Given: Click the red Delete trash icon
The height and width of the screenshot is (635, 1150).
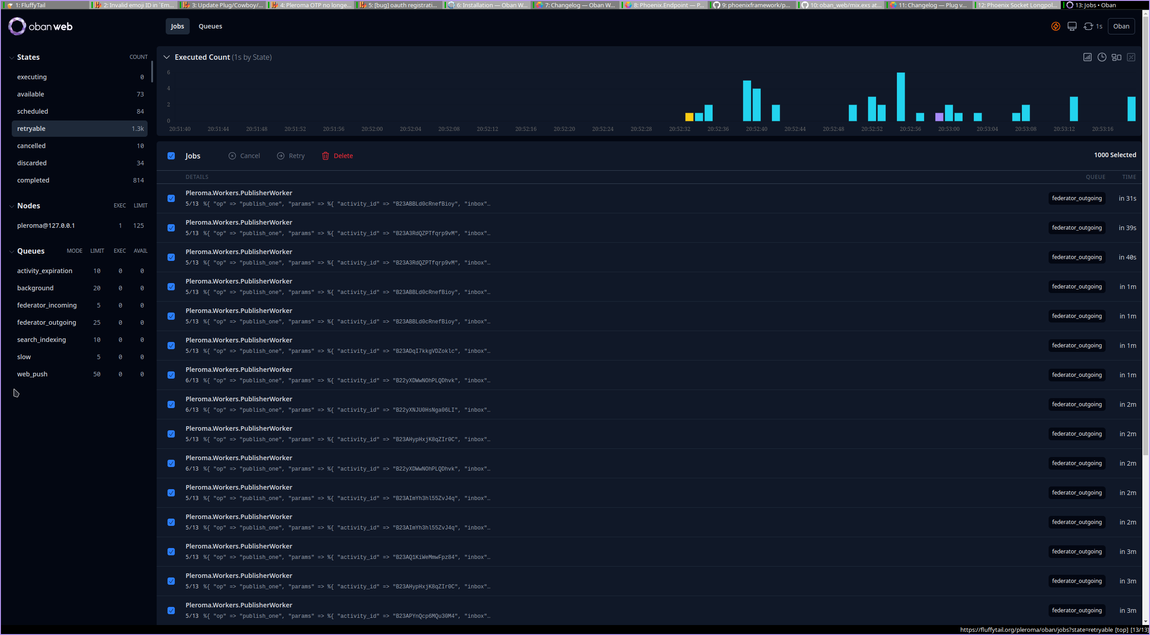Looking at the screenshot, I should click(325, 156).
